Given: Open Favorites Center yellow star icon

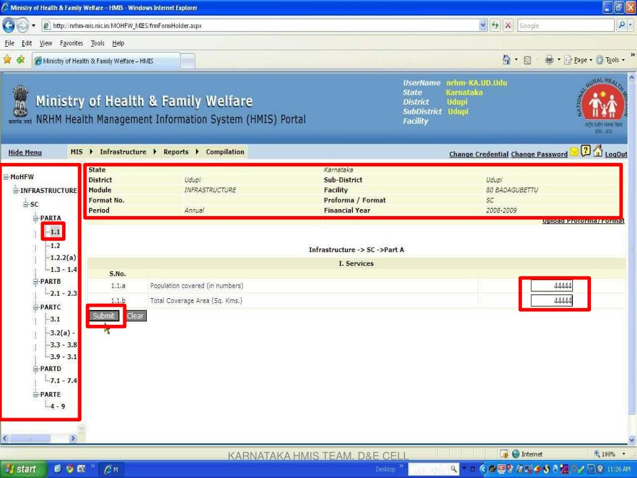Looking at the screenshot, I should [7, 60].
